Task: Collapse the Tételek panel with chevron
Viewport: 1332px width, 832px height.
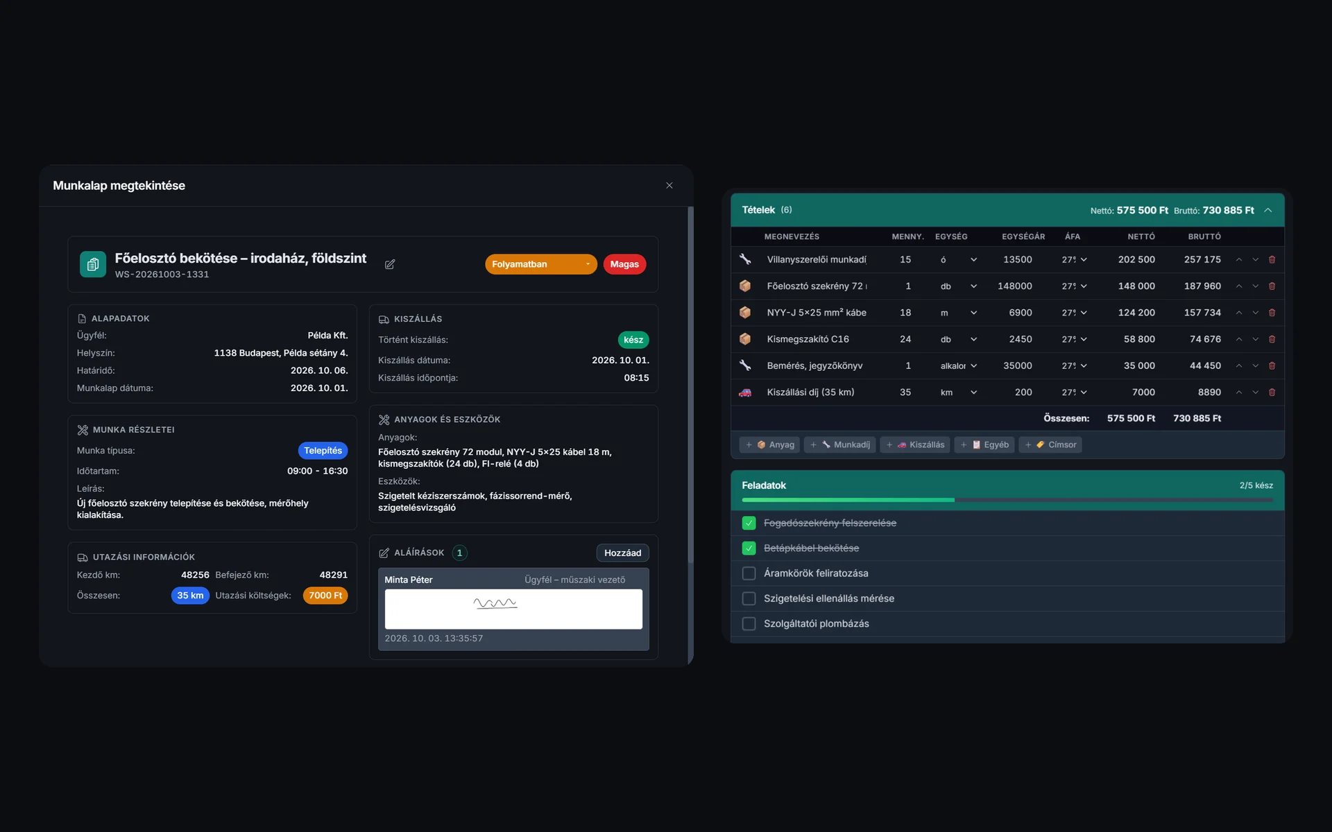Action: point(1267,210)
